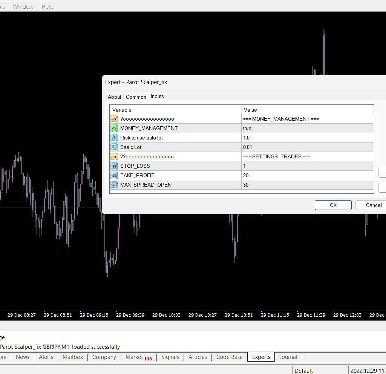The image size is (386, 374).
Task: Click the icon next to Basic Lot
Action: 114,147
